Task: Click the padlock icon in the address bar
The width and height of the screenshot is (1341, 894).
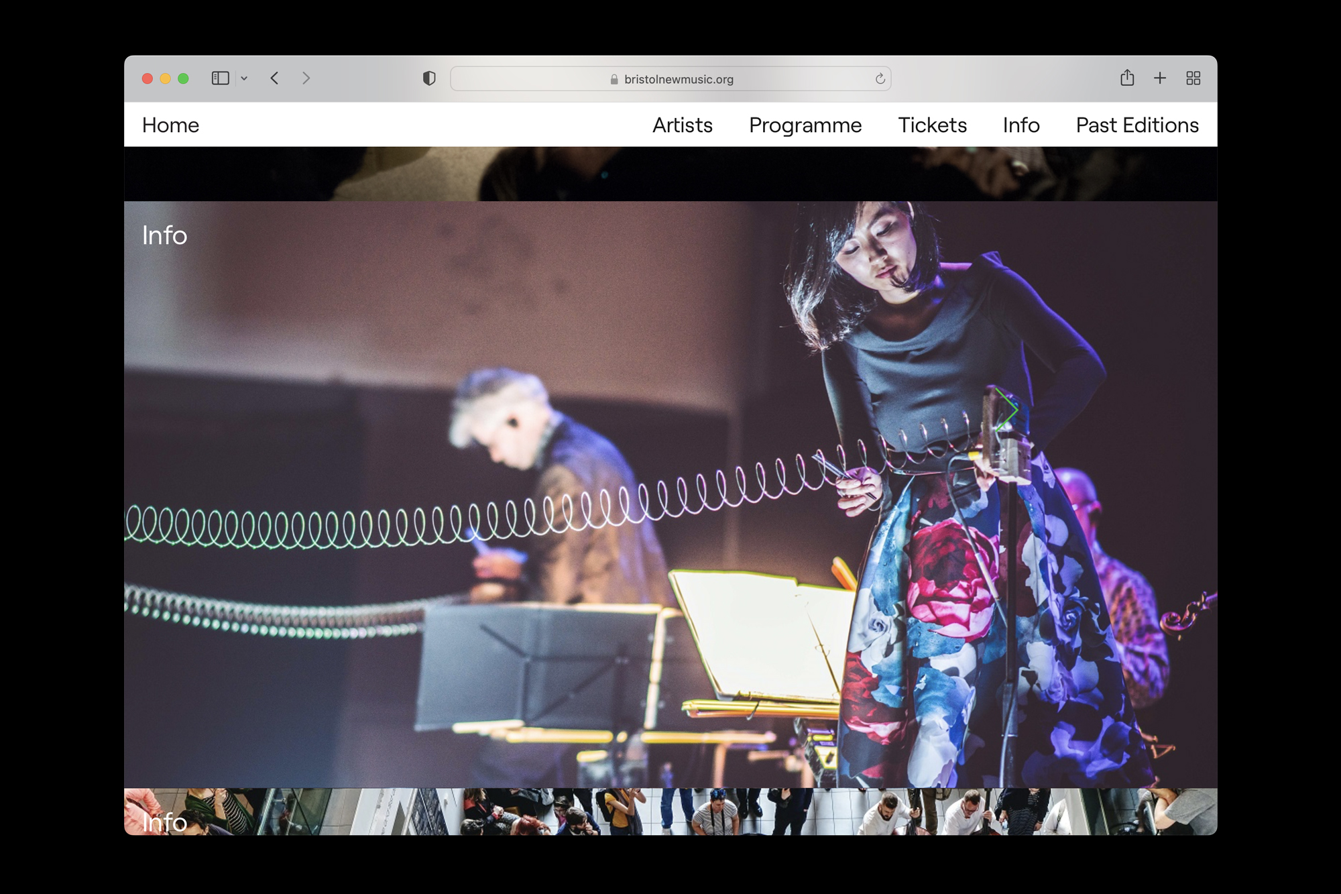Action: 614,79
